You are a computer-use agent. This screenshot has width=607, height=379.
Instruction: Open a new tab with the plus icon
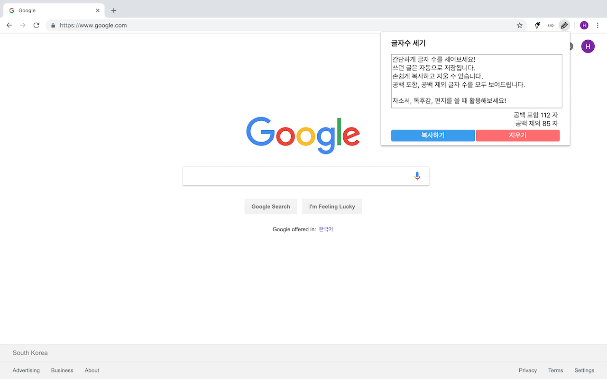[113, 10]
